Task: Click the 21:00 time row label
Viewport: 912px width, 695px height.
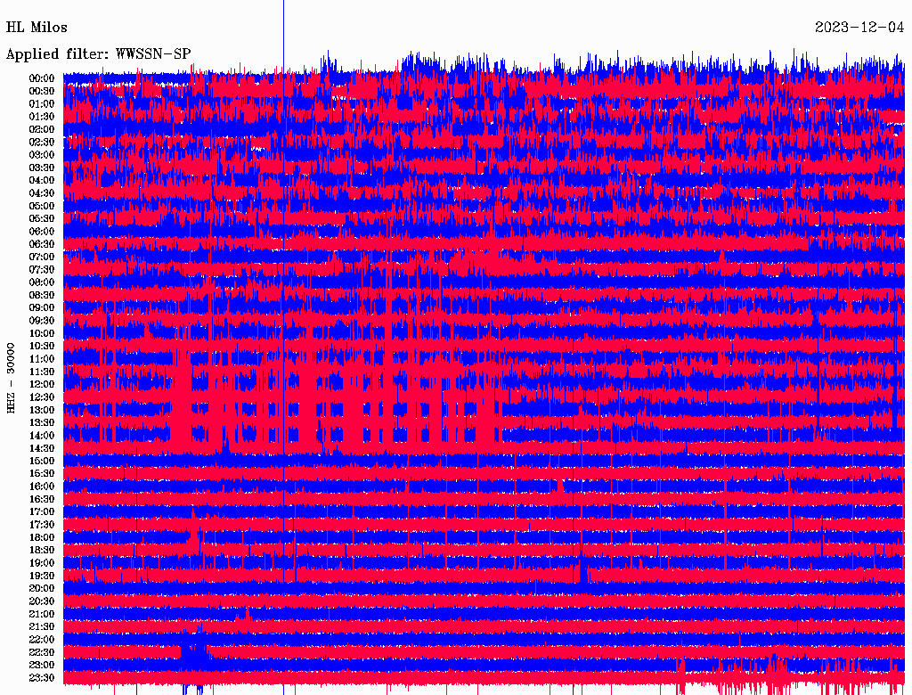Action: pos(41,614)
